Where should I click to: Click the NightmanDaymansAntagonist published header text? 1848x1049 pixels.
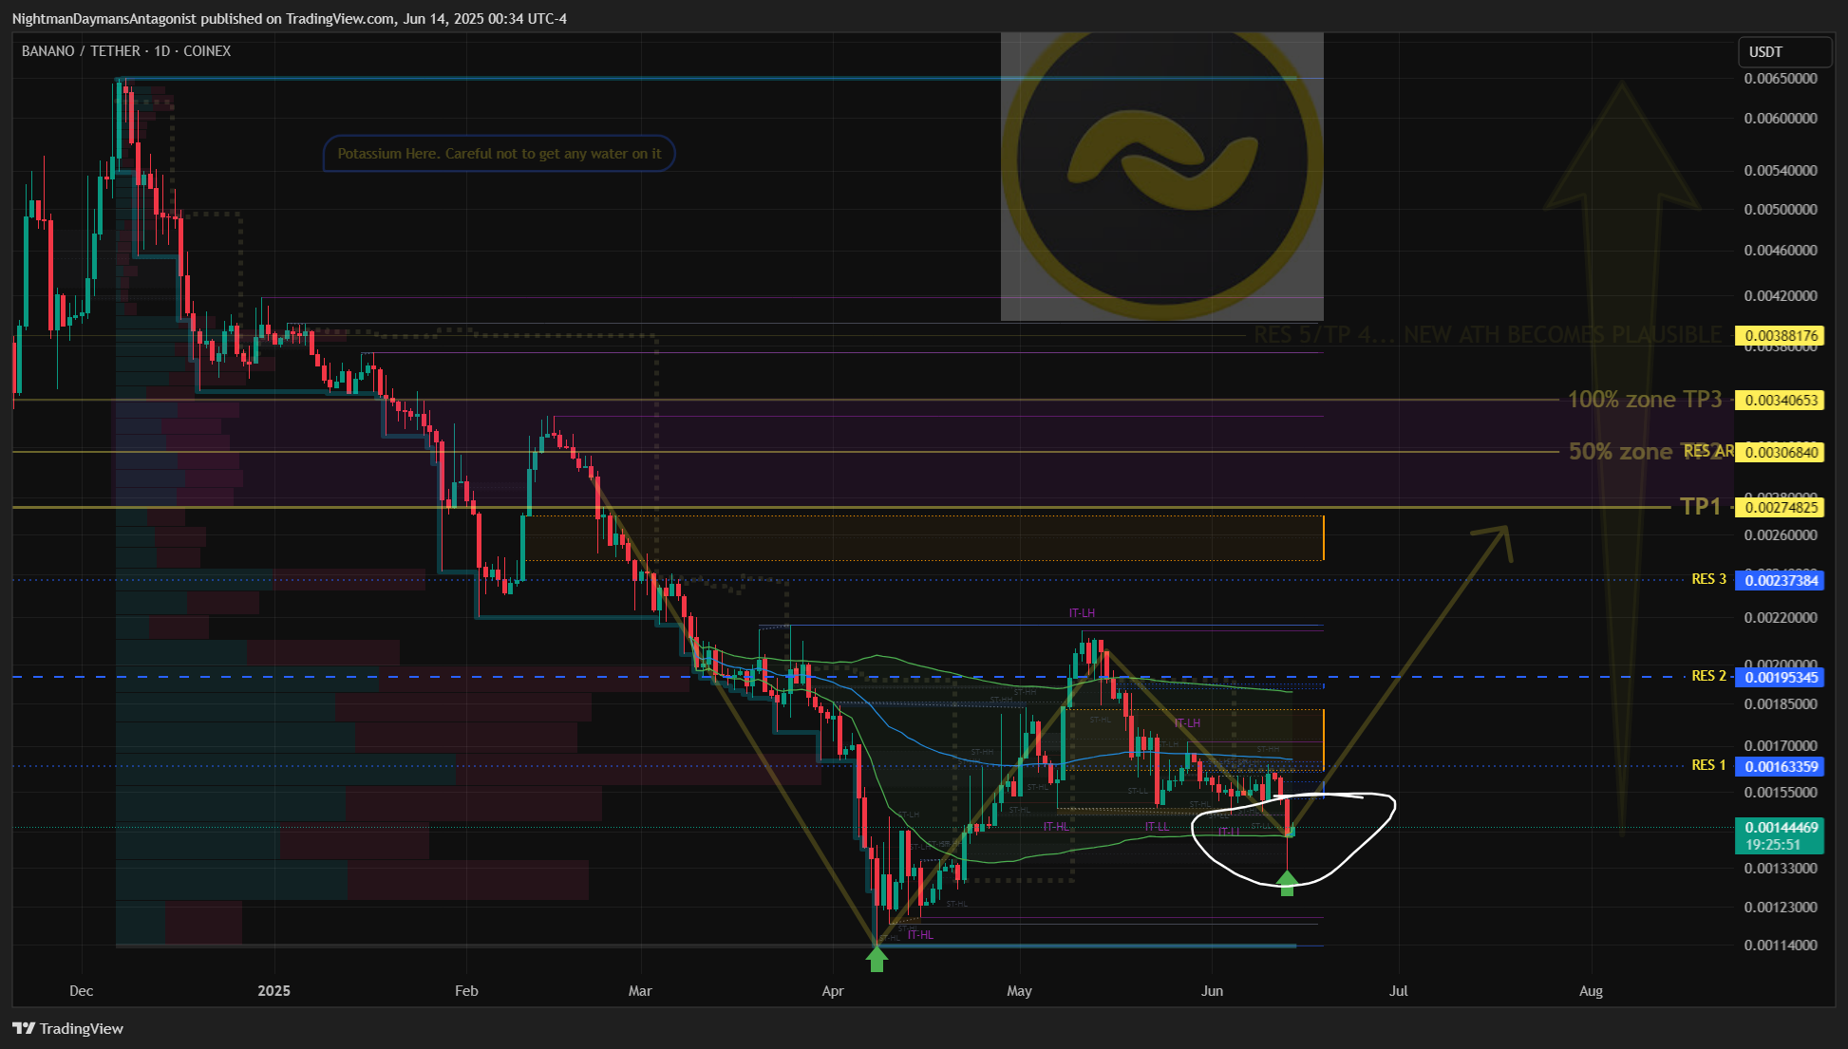point(289,19)
